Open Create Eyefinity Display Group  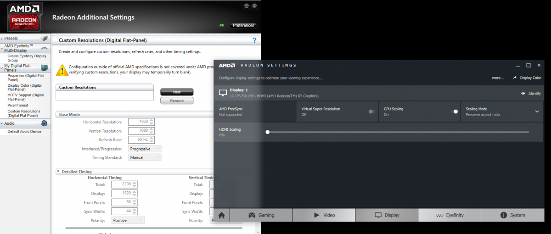point(27,58)
